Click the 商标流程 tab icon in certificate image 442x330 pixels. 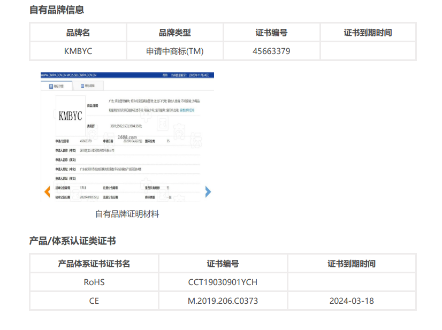click(x=82, y=86)
